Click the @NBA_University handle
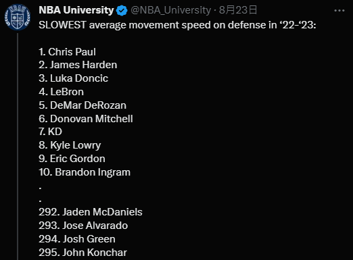The height and width of the screenshot is (260, 353). coord(171,10)
